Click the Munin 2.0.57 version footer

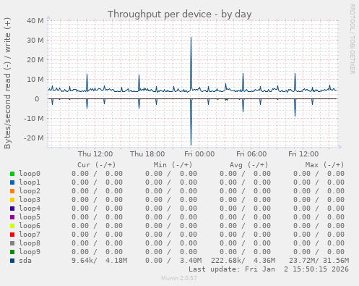[179, 278]
